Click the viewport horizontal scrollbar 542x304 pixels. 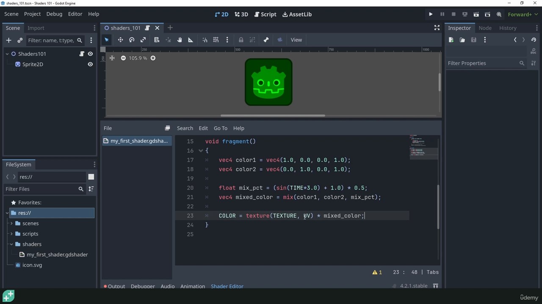[273, 115]
